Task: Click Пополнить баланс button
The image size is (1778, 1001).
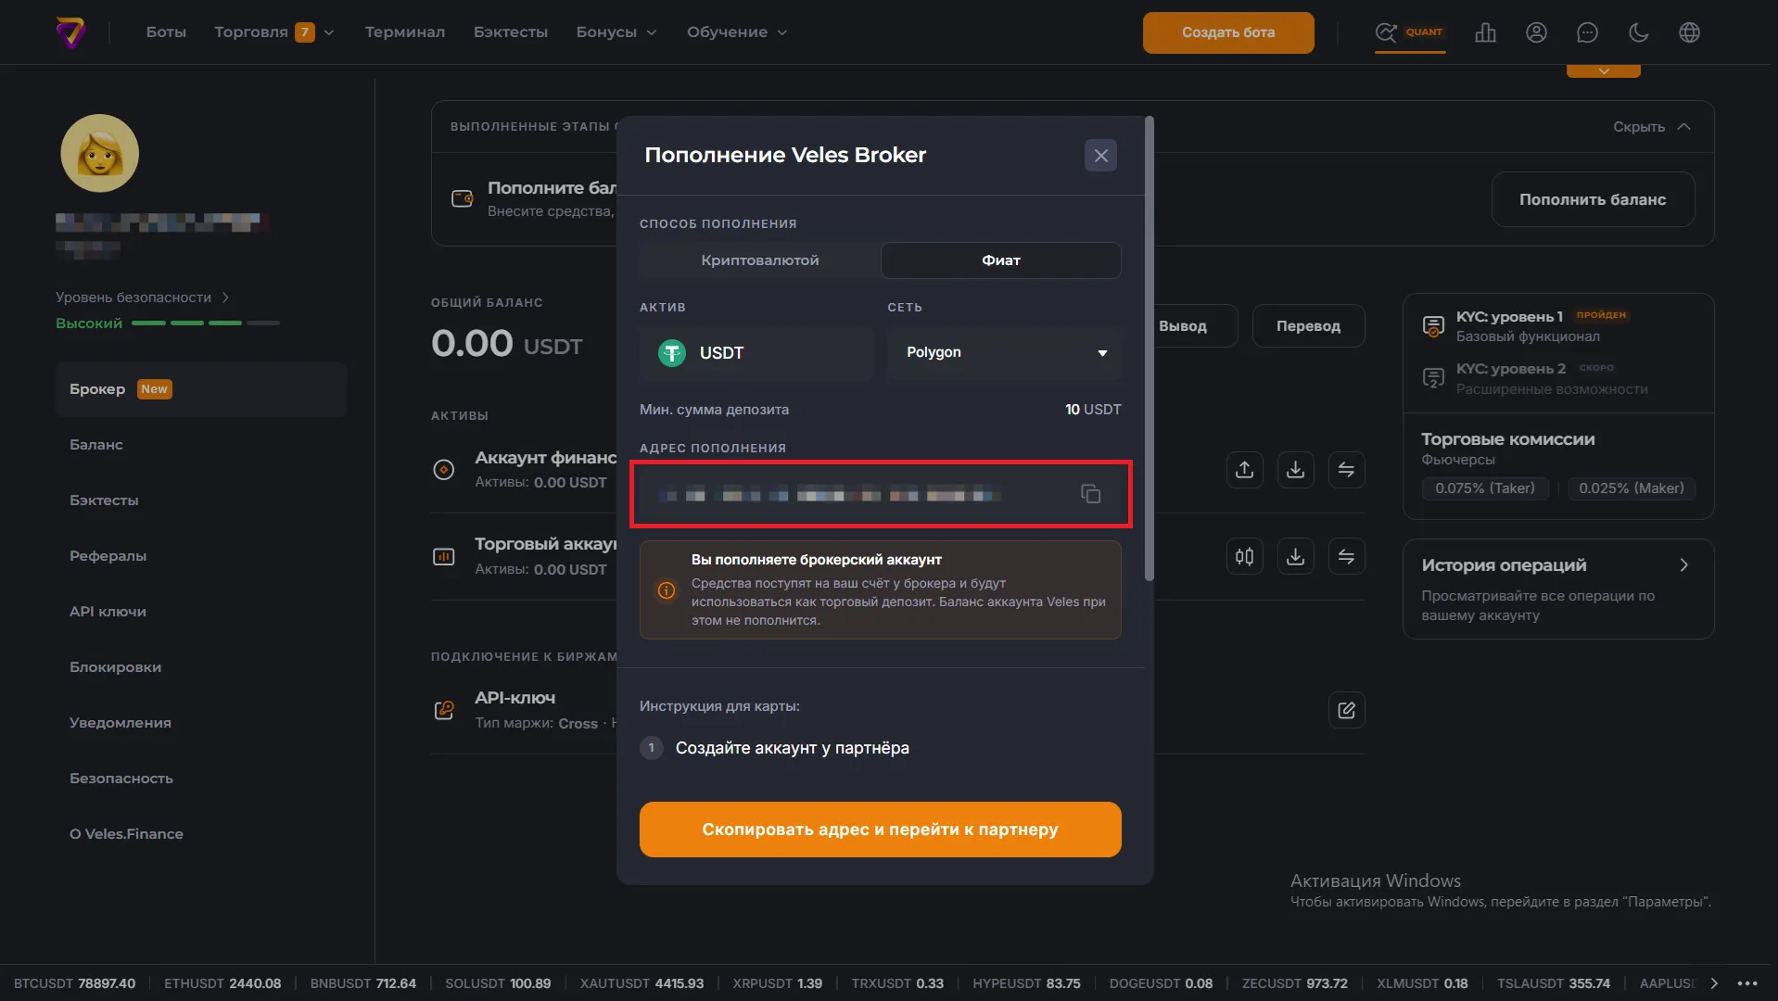Action: coord(1593,199)
